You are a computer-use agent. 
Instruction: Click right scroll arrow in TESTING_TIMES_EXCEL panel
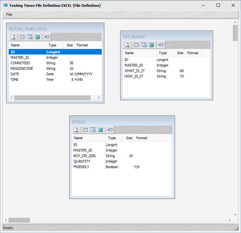[99, 98]
